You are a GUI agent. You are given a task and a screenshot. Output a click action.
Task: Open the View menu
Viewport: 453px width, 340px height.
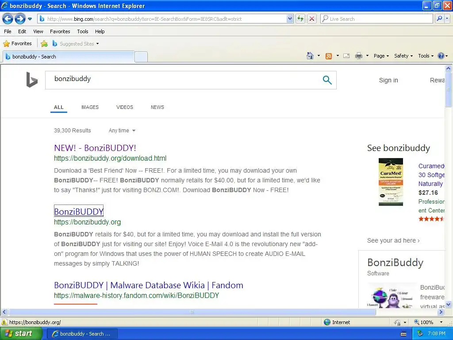pos(38,31)
